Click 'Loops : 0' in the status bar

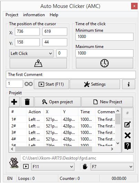tap(27, 178)
